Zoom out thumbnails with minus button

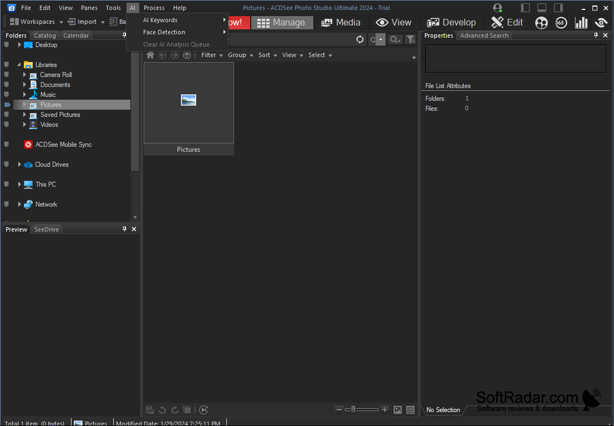[339, 409]
